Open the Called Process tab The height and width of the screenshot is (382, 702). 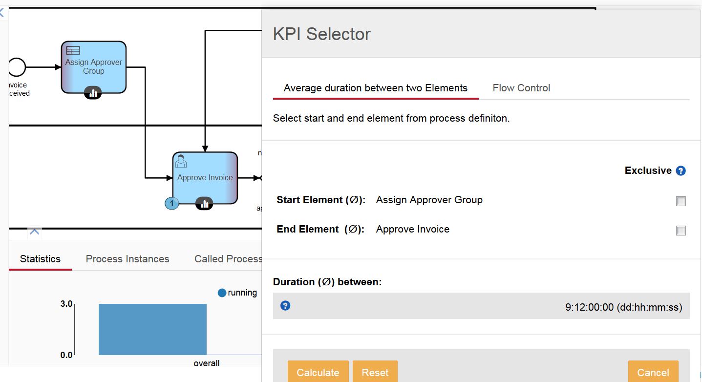(x=228, y=259)
